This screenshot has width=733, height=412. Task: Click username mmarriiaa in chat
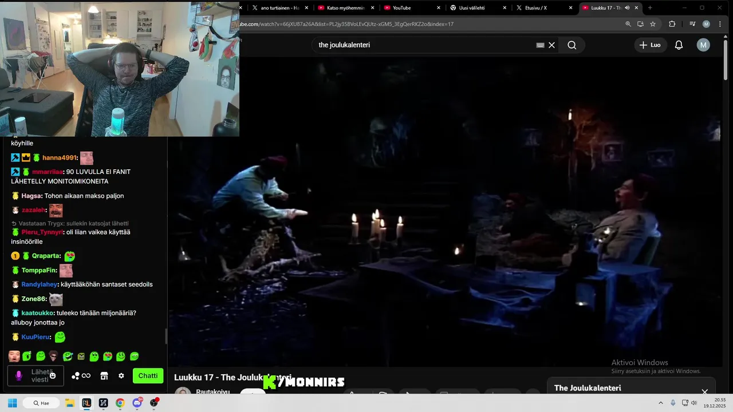(48, 172)
